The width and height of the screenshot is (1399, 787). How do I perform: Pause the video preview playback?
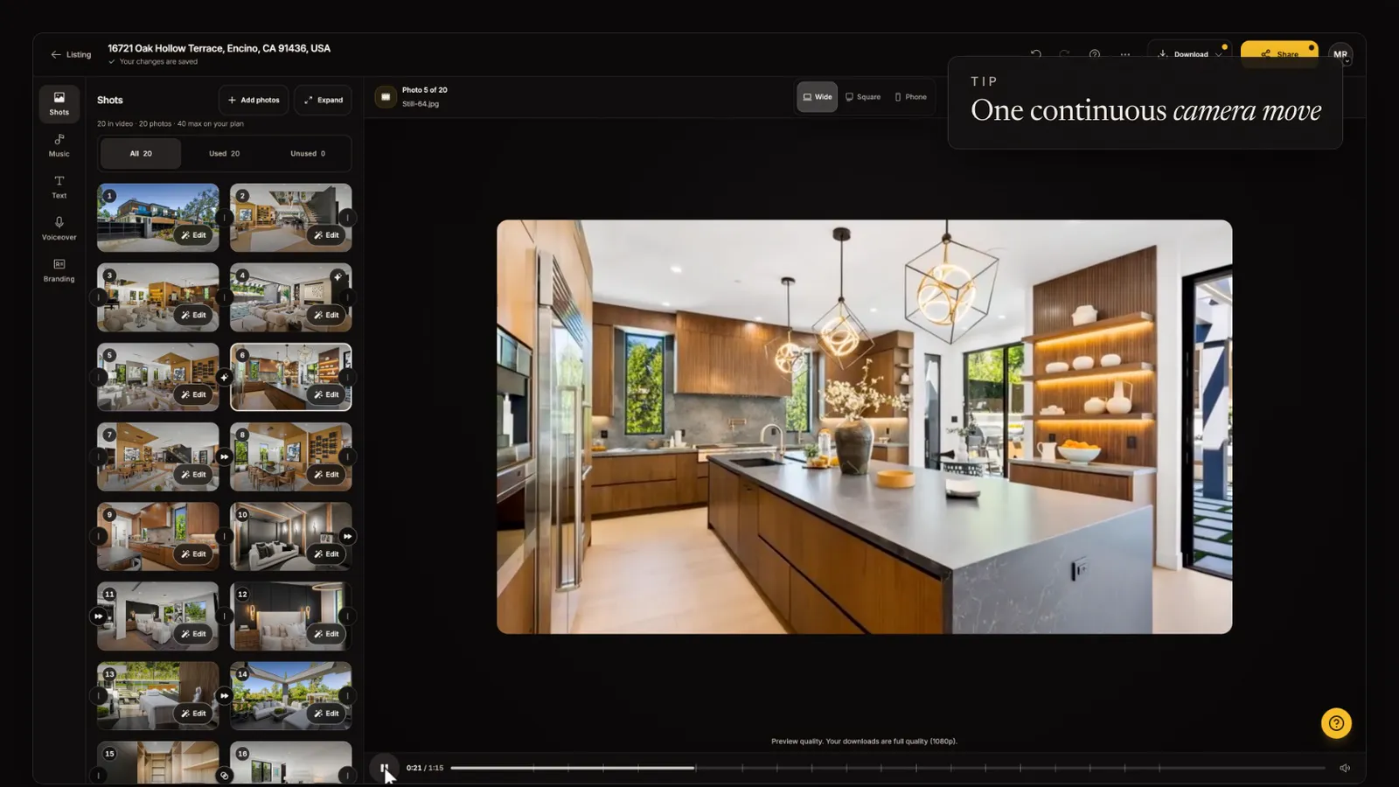384,768
